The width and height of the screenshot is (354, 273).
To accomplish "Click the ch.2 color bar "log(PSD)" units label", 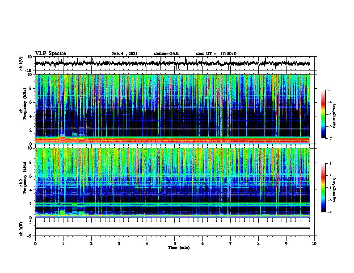I will [335, 190].
